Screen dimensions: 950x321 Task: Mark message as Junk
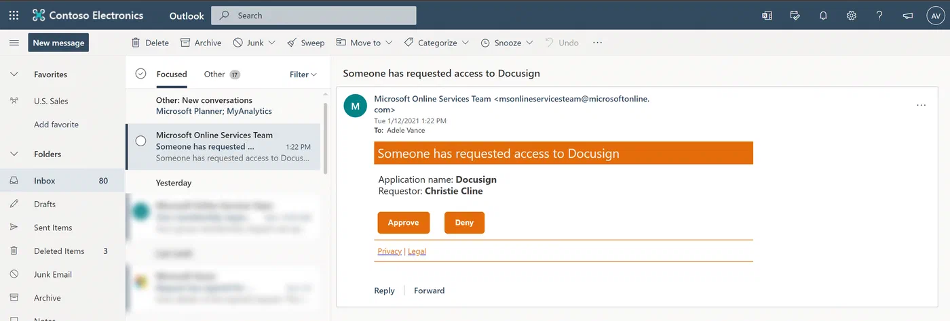tap(248, 43)
